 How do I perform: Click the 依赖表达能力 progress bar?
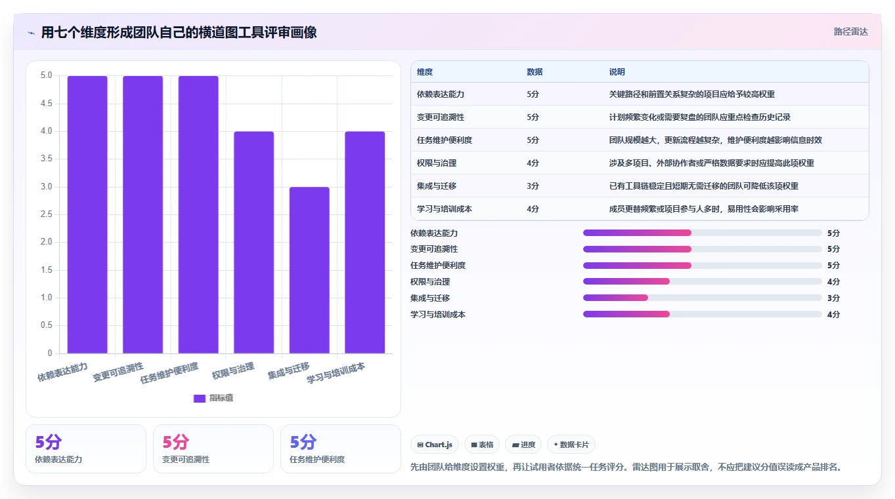pos(703,233)
